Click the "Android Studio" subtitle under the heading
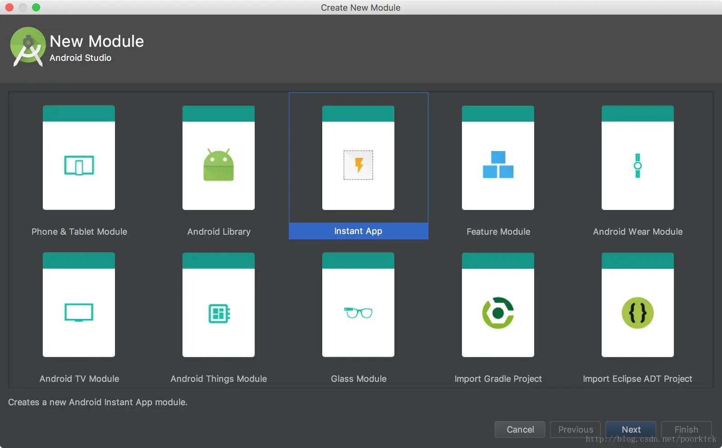Image resolution: width=722 pixels, height=448 pixels. (x=80, y=58)
